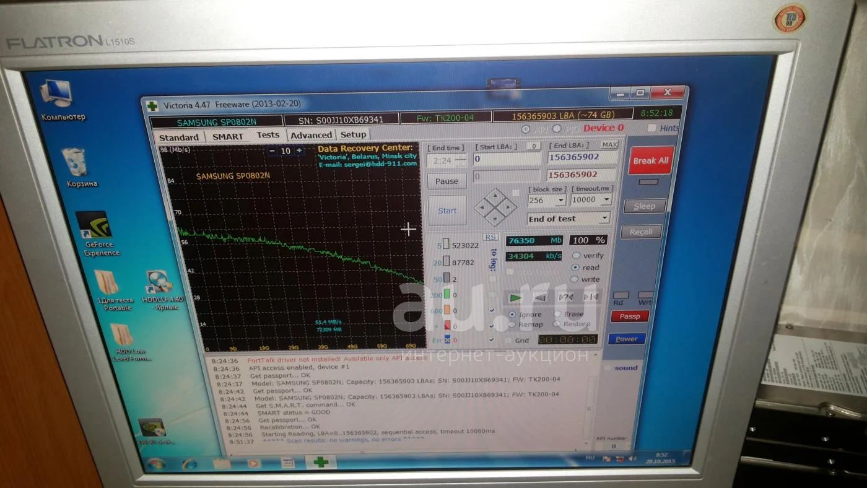
Task: Switch to the Advanced tab
Action: (311, 135)
